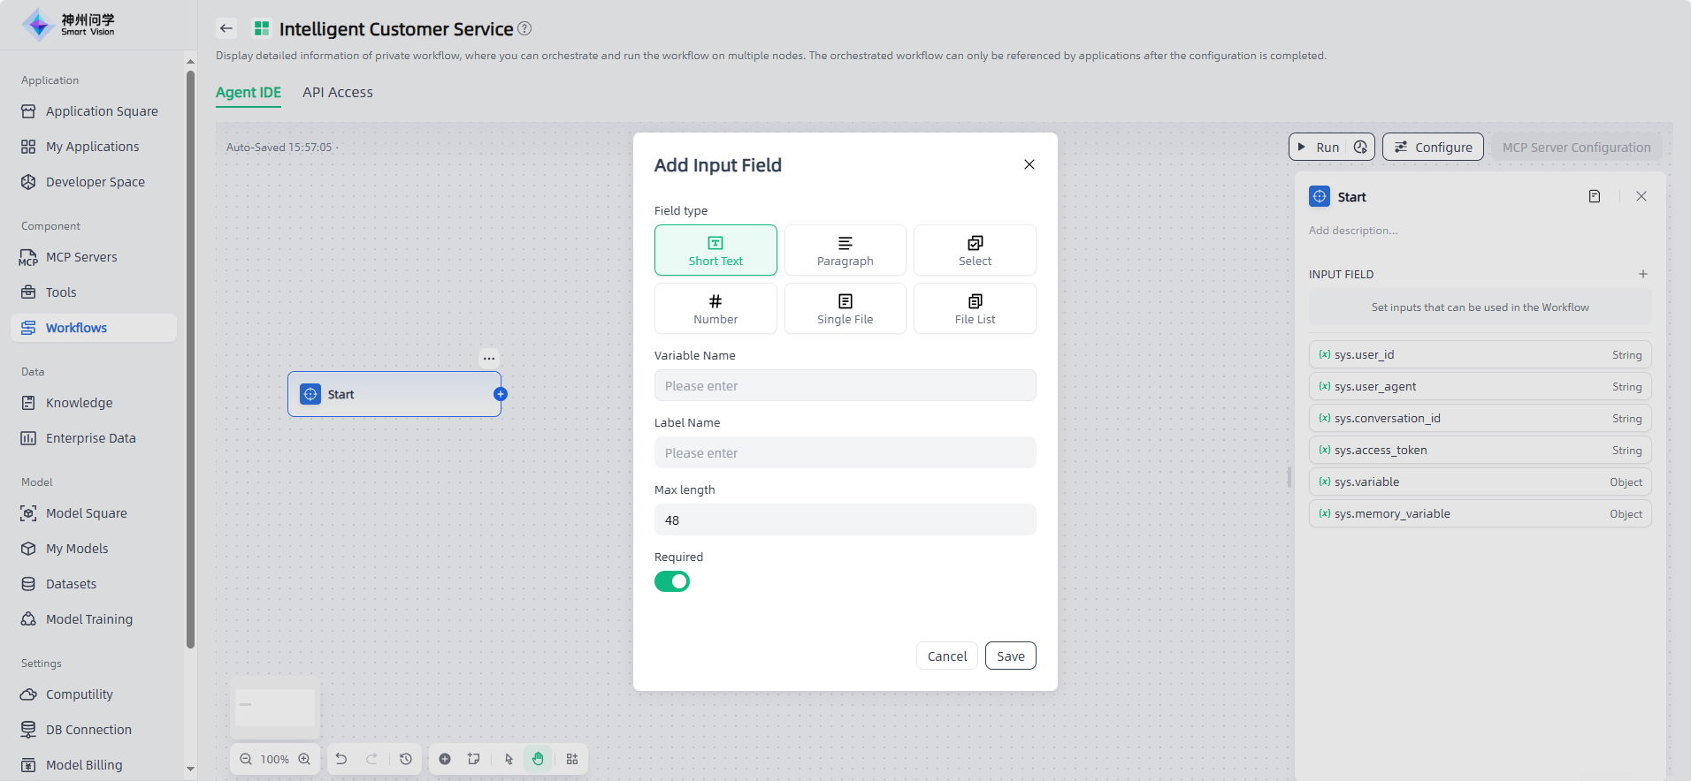Toggle the Required switch off
The height and width of the screenshot is (781, 1691).
tap(672, 581)
